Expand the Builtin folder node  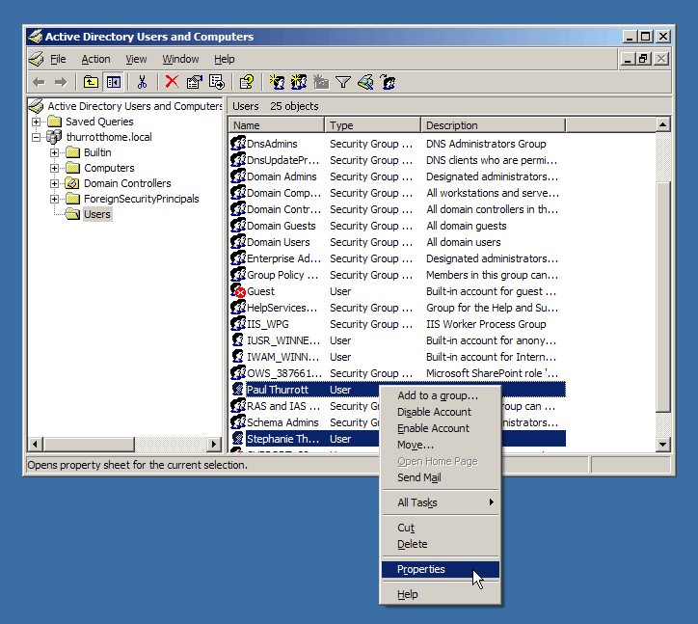(x=54, y=152)
